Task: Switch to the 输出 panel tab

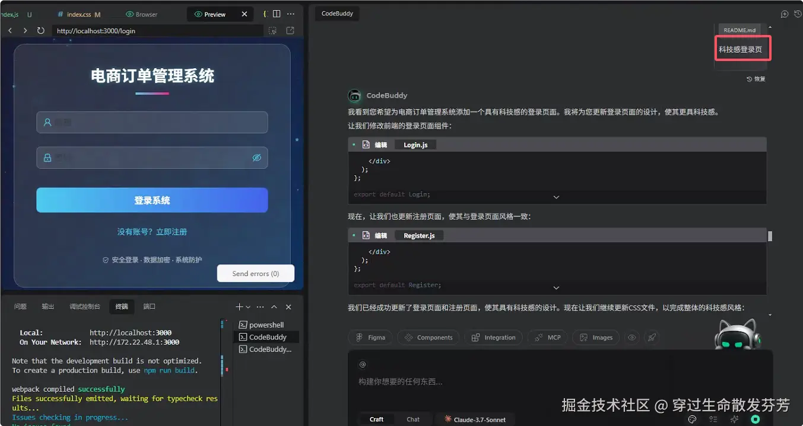Action: (x=47, y=306)
